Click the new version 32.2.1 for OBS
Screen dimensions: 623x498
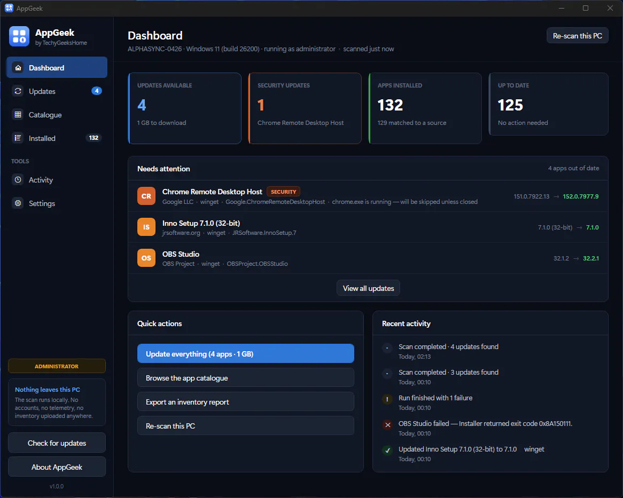(x=591, y=258)
